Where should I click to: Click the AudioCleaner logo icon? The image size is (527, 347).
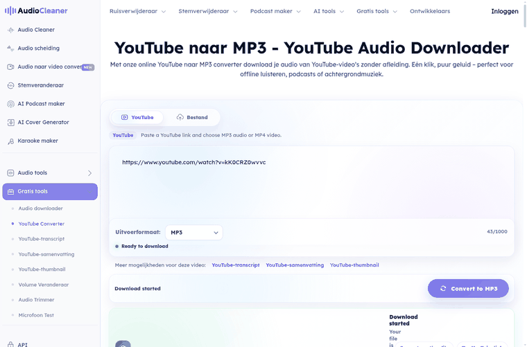[10, 11]
